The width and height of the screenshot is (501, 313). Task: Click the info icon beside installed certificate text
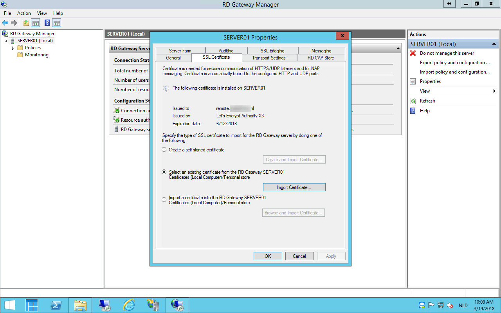point(166,88)
